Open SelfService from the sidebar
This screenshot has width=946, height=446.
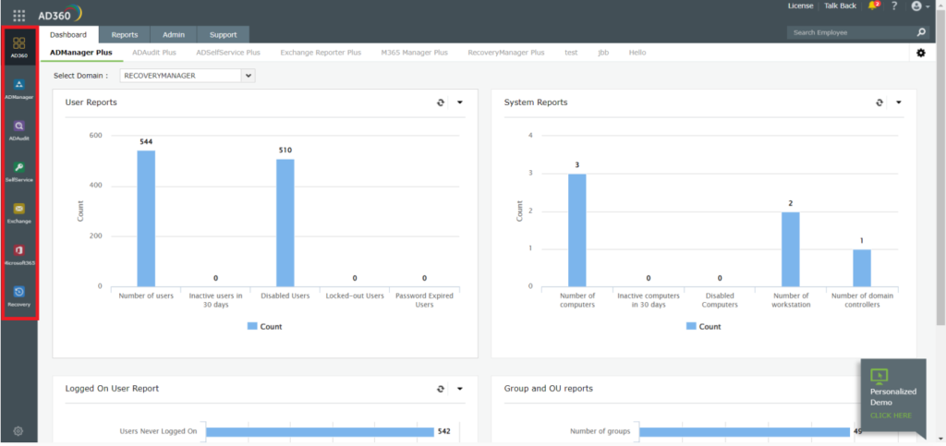pos(18,172)
